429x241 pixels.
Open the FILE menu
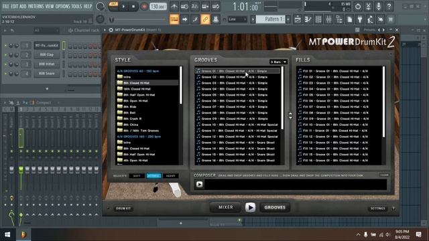click(x=5, y=6)
